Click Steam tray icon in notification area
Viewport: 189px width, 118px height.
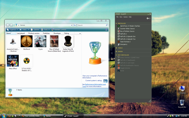pyautogui.click(x=168, y=116)
